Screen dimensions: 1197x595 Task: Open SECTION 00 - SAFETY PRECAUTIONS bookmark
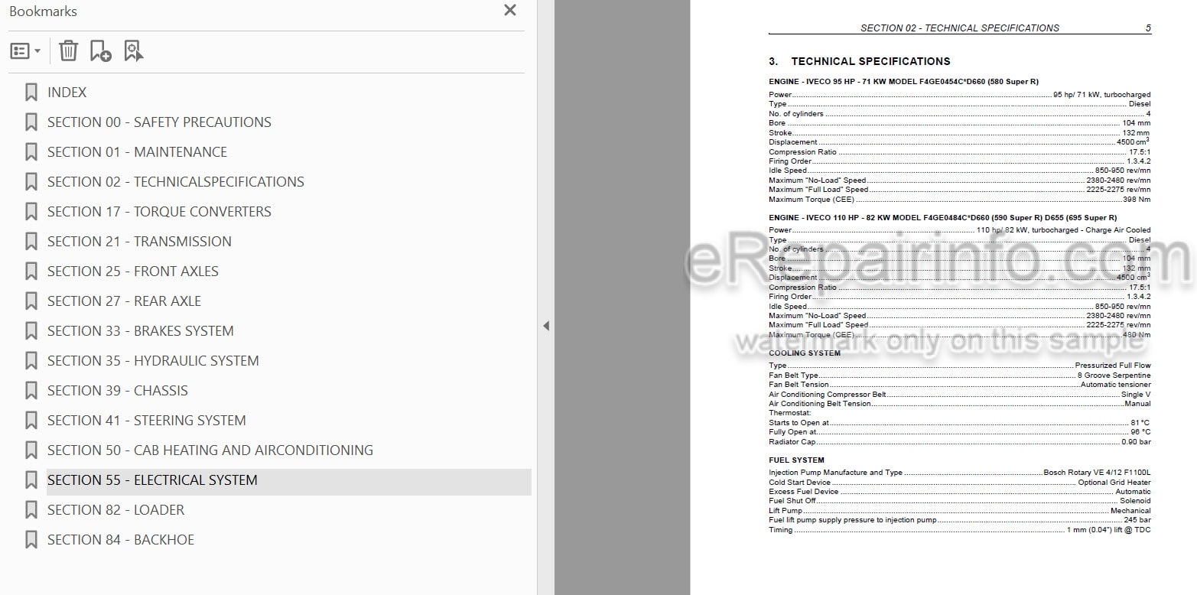pos(159,122)
